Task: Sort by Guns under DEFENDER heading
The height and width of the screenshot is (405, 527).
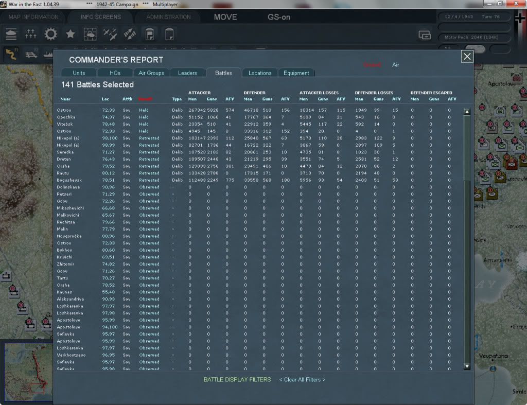Action: click(267, 99)
